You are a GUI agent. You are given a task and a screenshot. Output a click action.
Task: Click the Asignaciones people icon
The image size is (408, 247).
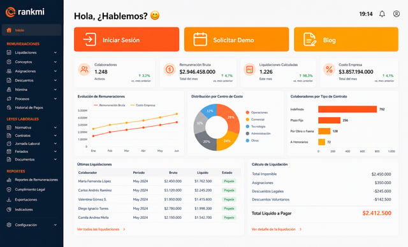9,71
